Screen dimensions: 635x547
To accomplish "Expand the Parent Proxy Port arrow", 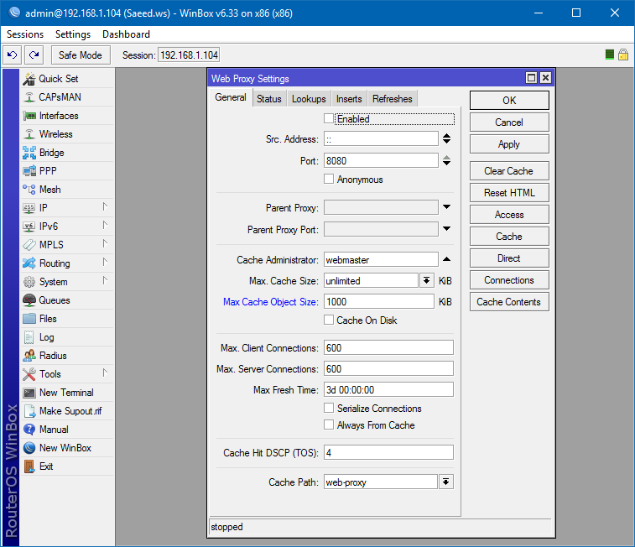I will point(447,229).
